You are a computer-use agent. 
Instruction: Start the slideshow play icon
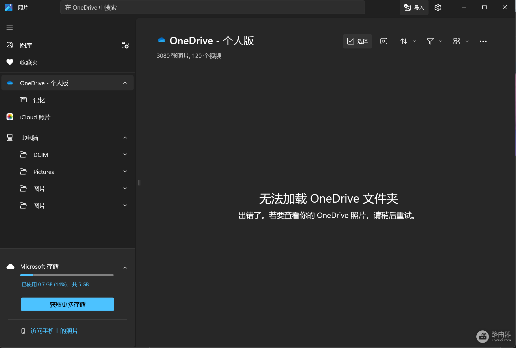(384, 41)
